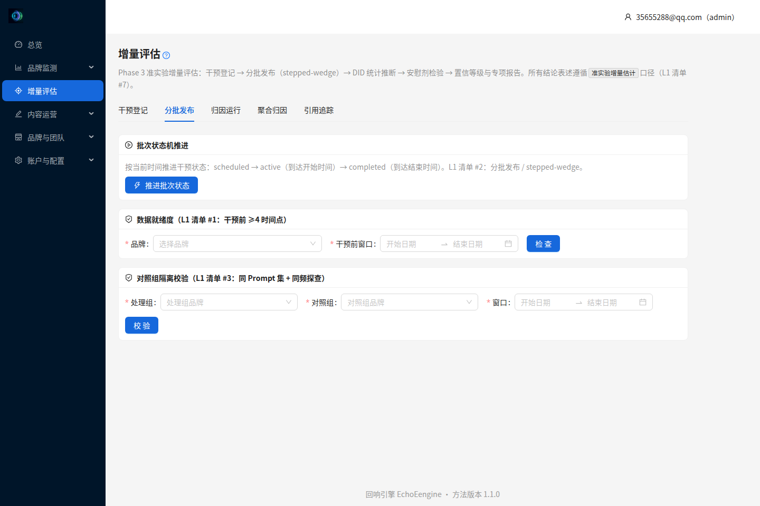760x506 pixels.
Task: Click the 推进批次状态 button
Action: pyautogui.click(x=161, y=185)
